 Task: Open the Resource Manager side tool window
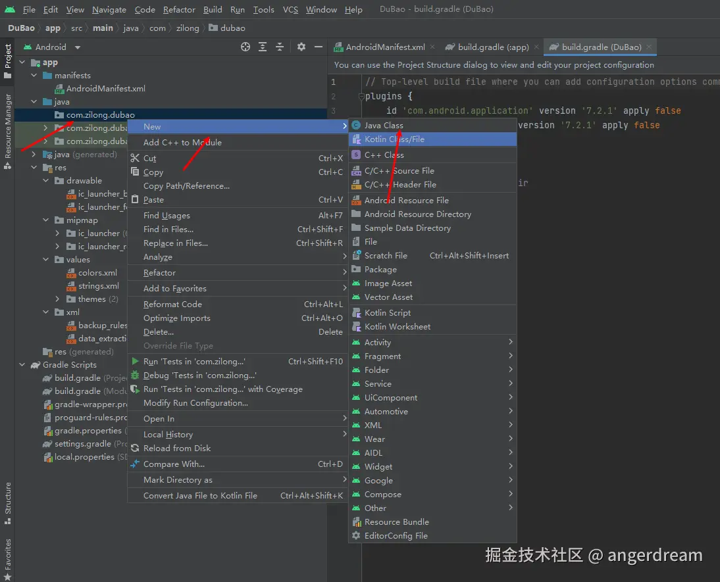click(7, 132)
